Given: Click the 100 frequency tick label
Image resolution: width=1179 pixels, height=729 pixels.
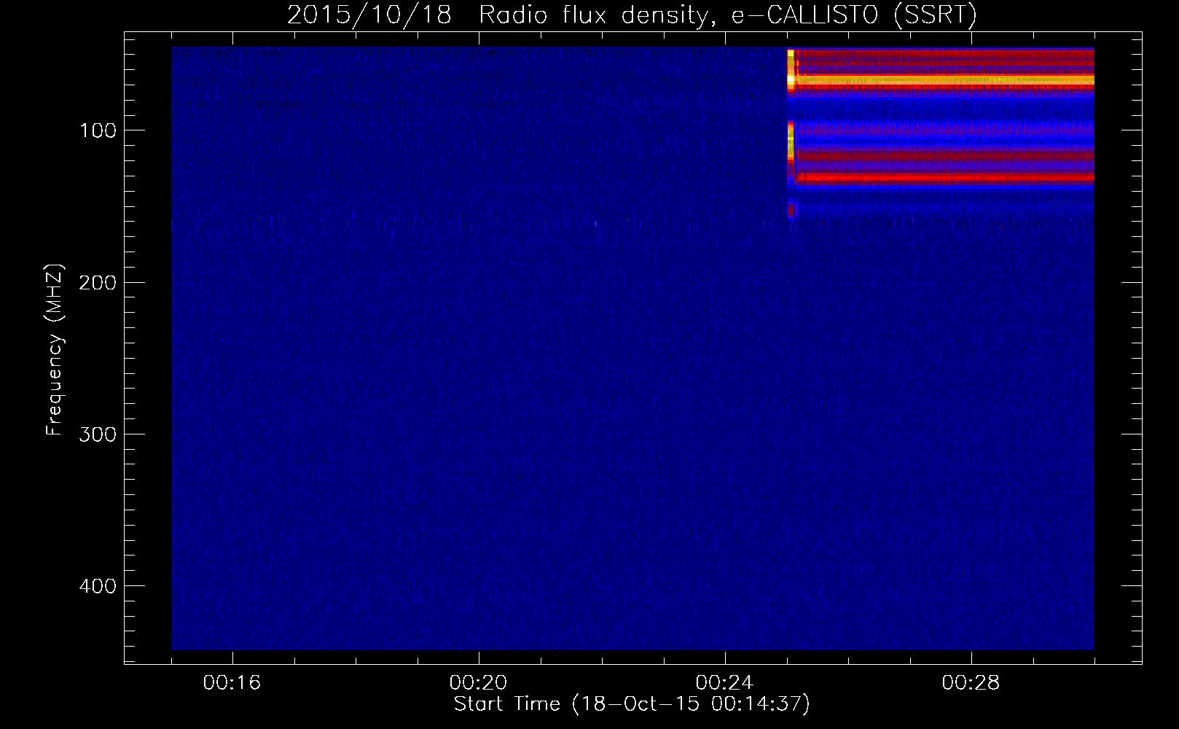Looking at the screenshot, I should (x=98, y=130).
